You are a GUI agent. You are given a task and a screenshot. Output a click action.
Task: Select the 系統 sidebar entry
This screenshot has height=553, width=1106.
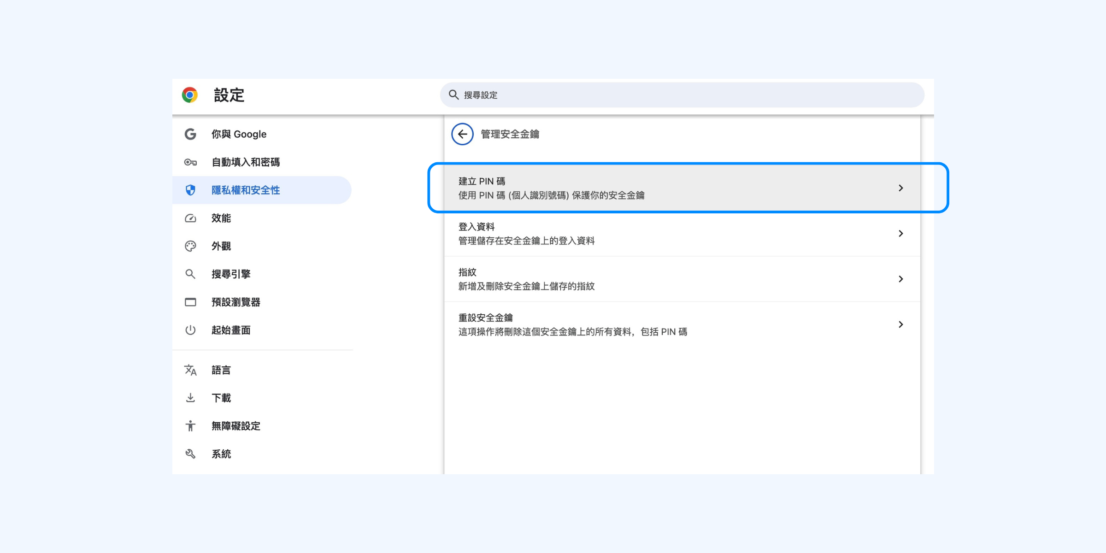coord(221,454)
